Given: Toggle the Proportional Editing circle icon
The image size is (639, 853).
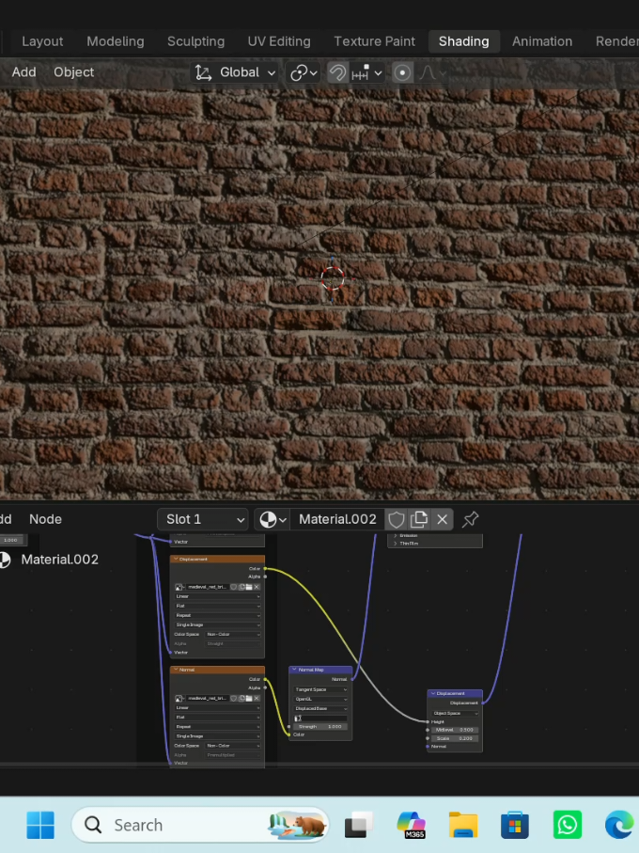Looking at the screenshot, I should pyautogui.click(x=402, y=72).
